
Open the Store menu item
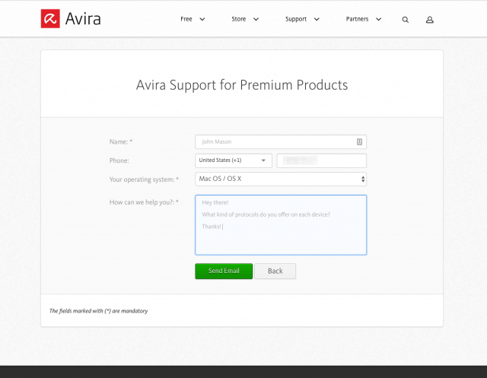tap(238, 19)
